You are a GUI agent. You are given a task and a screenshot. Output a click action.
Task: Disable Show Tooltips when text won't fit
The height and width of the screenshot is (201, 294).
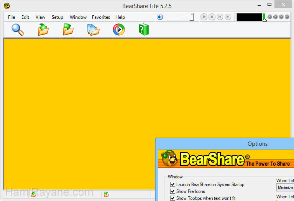pyautogui.click(x=173, y=198)
